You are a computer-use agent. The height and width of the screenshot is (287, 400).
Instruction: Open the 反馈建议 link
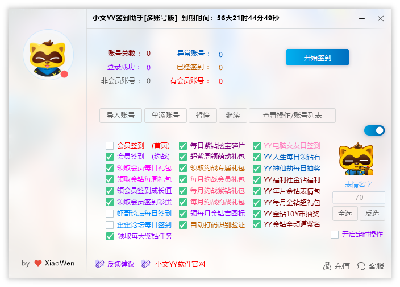[120, 264]
